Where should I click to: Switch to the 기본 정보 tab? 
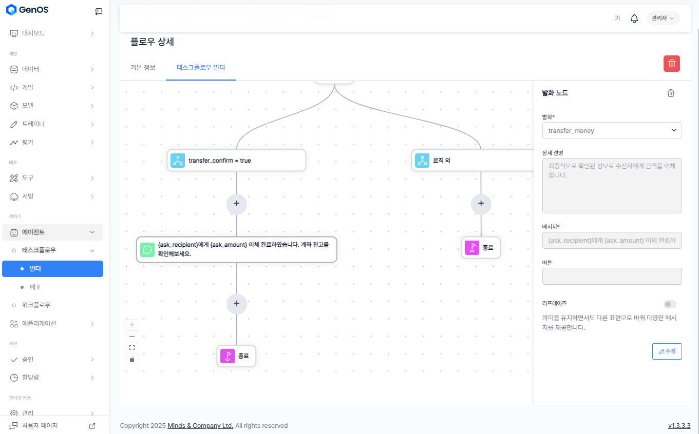point(143,67)
